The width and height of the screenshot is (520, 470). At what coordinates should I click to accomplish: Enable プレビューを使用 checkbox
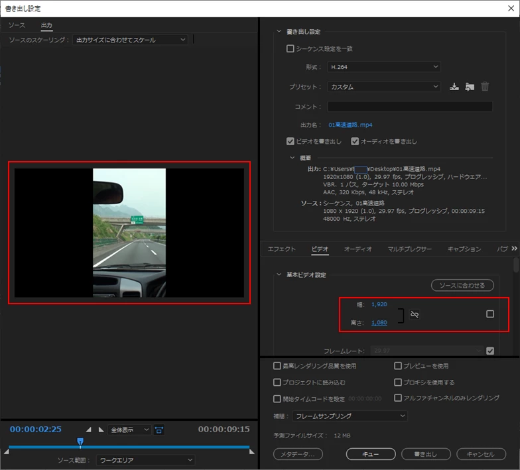398,366
